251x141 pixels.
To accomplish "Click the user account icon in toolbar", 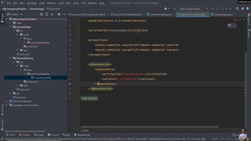I will [x=166, y=9].
